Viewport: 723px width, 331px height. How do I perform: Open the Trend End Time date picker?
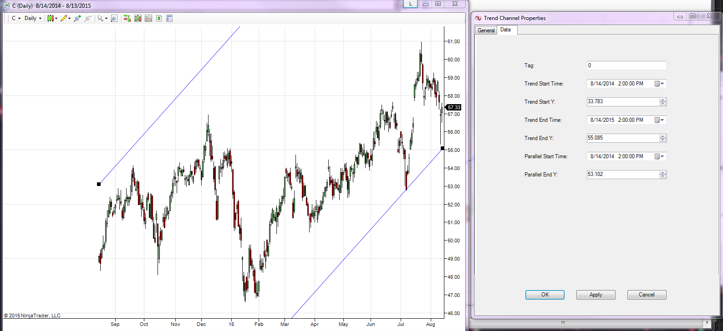[659, 120]
